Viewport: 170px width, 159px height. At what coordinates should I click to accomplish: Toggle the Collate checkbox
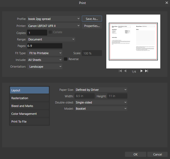tap(50, 32)
